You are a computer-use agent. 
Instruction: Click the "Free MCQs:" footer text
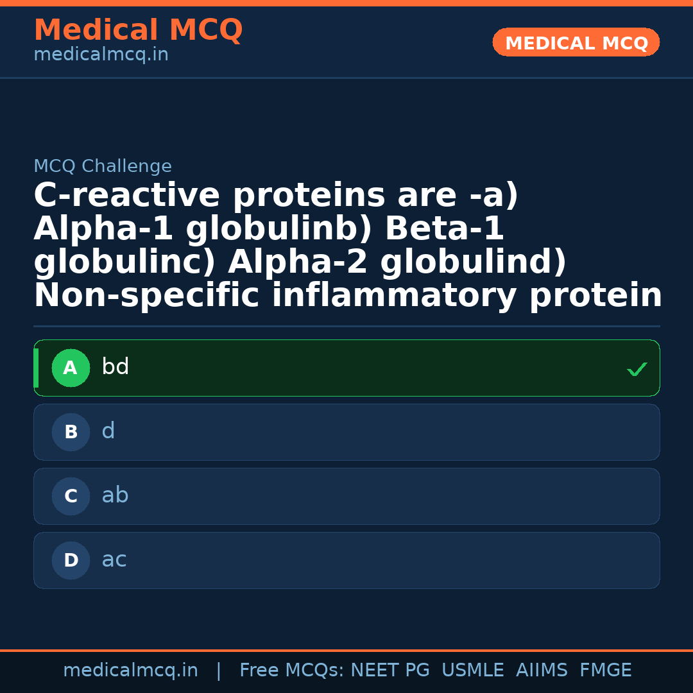click(291, 671)
